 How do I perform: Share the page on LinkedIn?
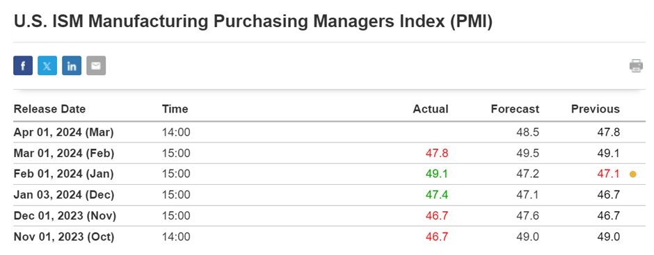point(72,66)
